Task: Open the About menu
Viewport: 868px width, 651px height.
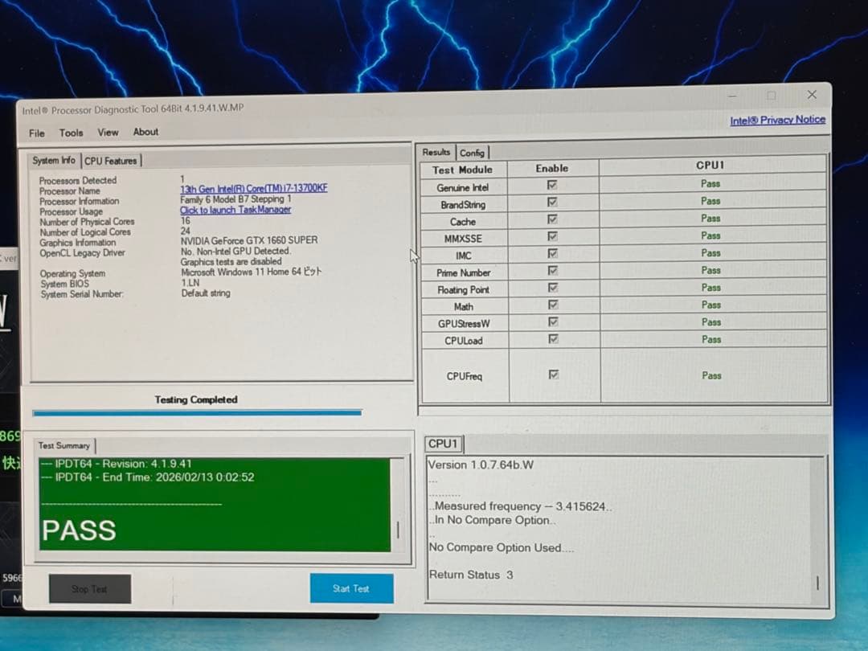Action: point(145,132)
